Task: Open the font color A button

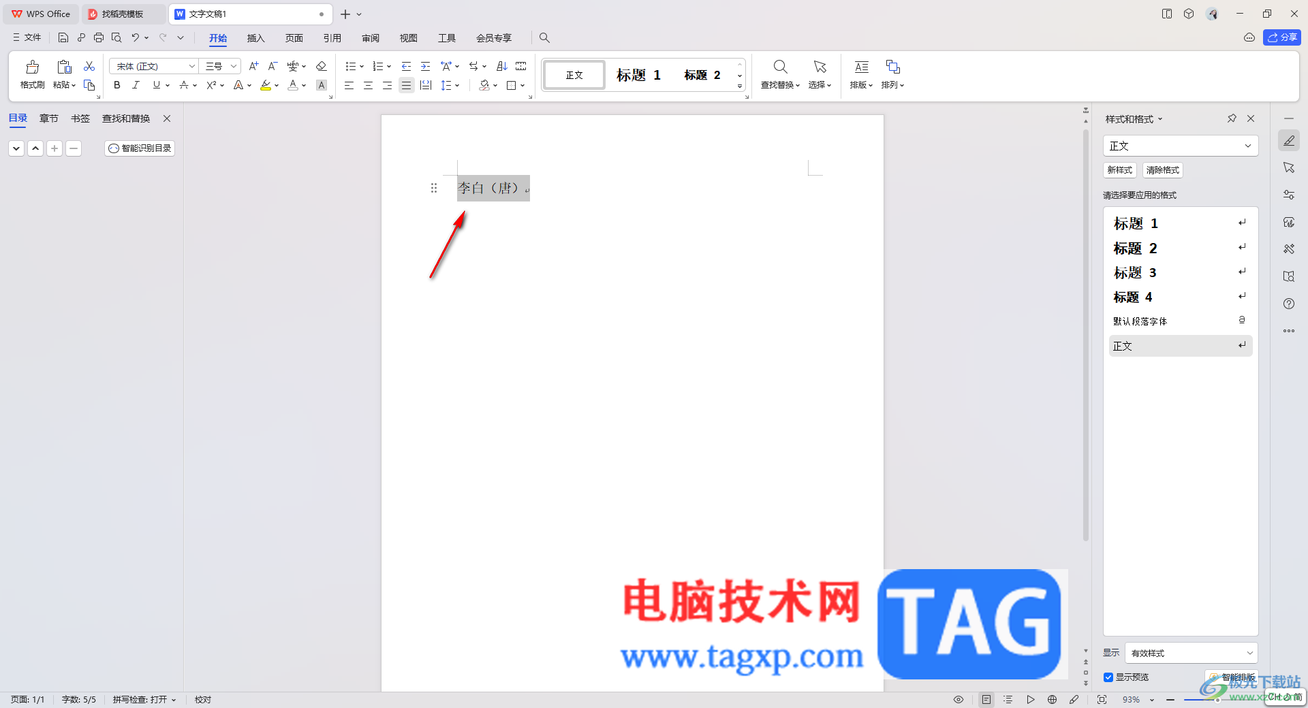Action: pyautogui.click(x=293, y=85)
